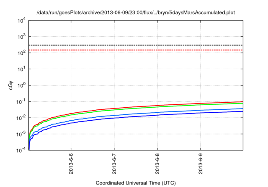Click the plot file path title

point(136,13)
